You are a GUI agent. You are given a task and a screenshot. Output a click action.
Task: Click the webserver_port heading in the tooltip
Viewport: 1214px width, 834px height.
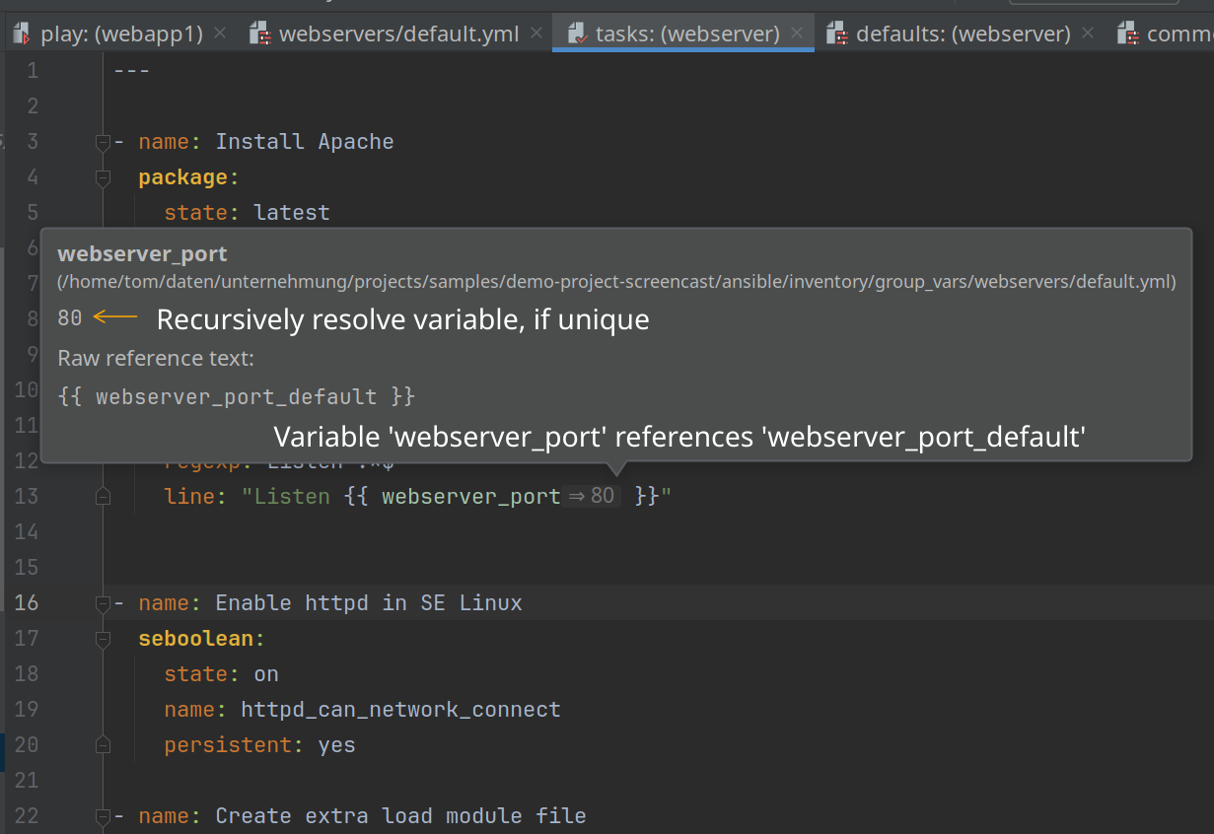click(x=142, y=253)
